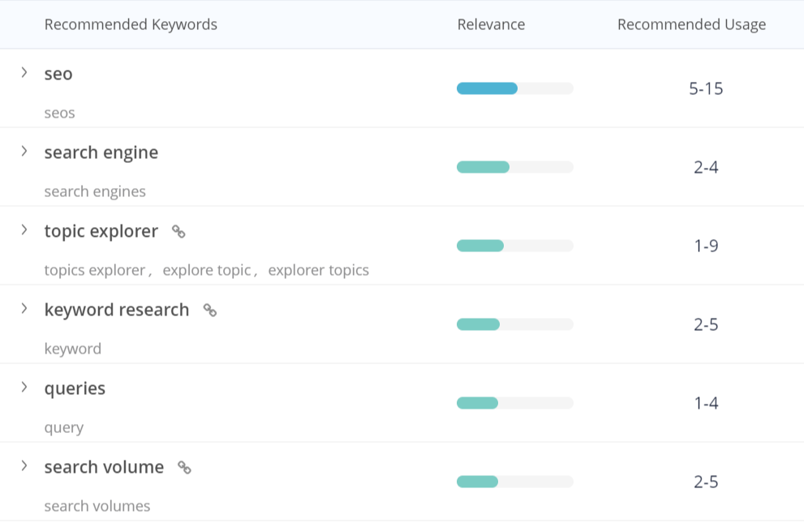
Task: Click the 5-15 recommended usage value
Action: [706, 88]
